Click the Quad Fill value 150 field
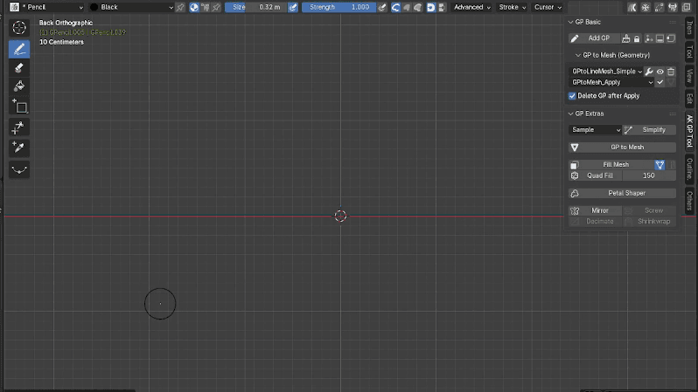Viewport: 698px width, 392px height. pyautogui.click(x=649, y=175)
